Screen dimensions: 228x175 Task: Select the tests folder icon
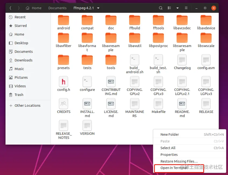click(87, 60)
